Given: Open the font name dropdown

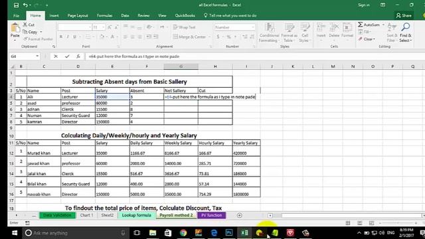Looking at the screenshot, I should (90, 27).
